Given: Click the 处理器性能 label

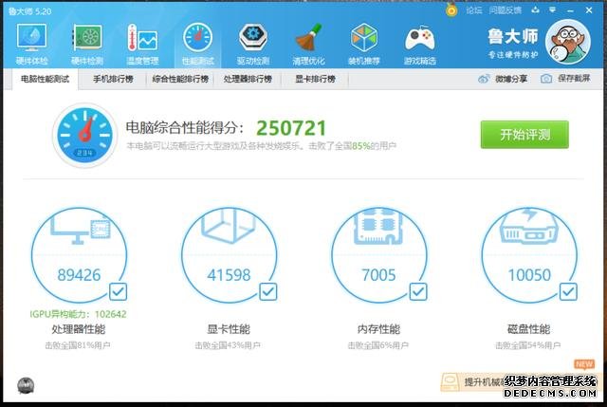Looking at the screenshot, I should pos(79,329).
